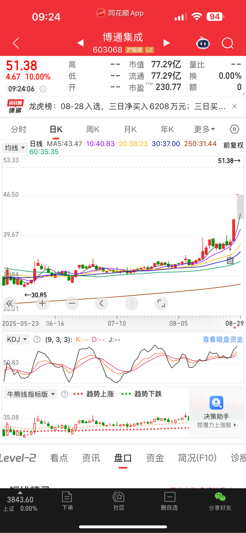The width and height of the screenshot is (246, 533).
Task: Dismiss the 龙虎榜 news banner
Action: click(234, 106)
